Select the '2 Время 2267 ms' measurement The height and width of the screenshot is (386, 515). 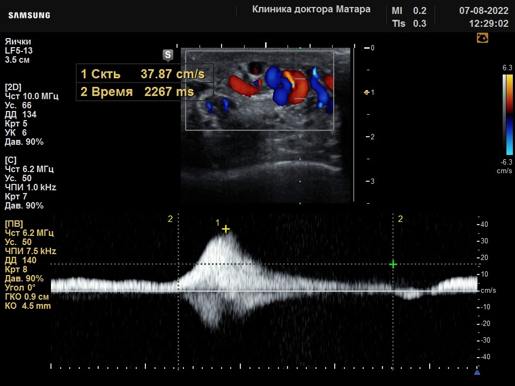tap(144, 92)
